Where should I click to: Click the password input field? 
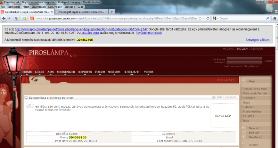pyautogui.click(x=244, y=63)
